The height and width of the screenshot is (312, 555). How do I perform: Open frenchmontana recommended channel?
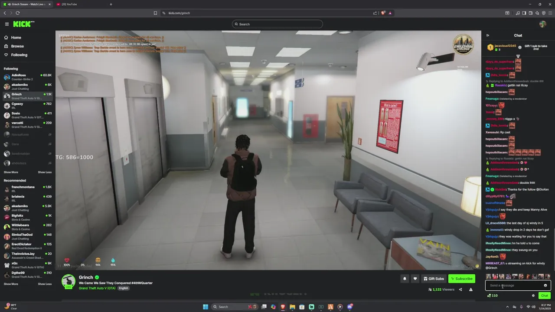[x=28, y=189]
